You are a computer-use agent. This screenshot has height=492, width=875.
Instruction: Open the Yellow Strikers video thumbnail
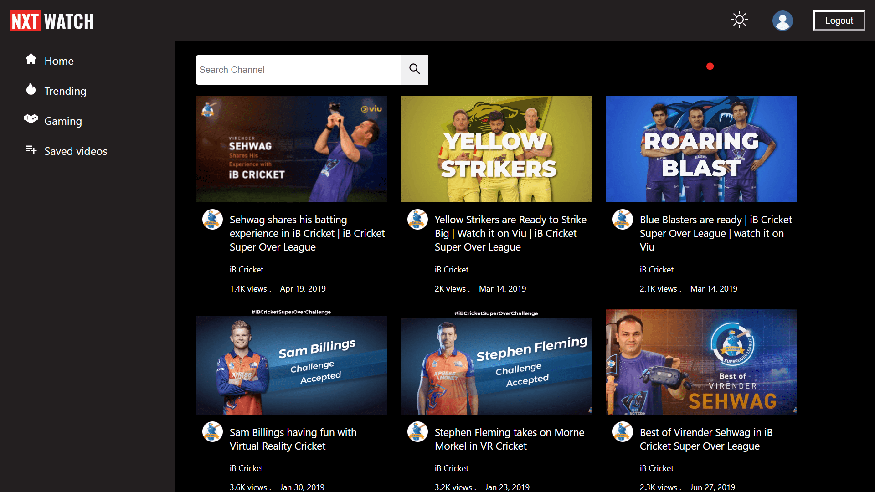coord(496,149)
